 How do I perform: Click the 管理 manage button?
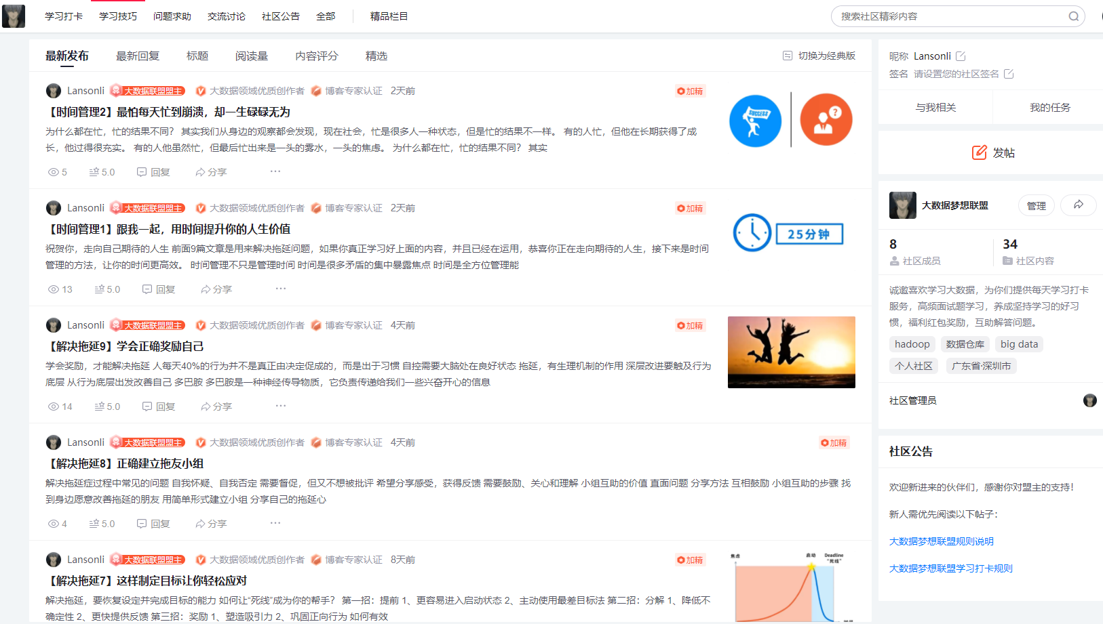pos(1037,205)
